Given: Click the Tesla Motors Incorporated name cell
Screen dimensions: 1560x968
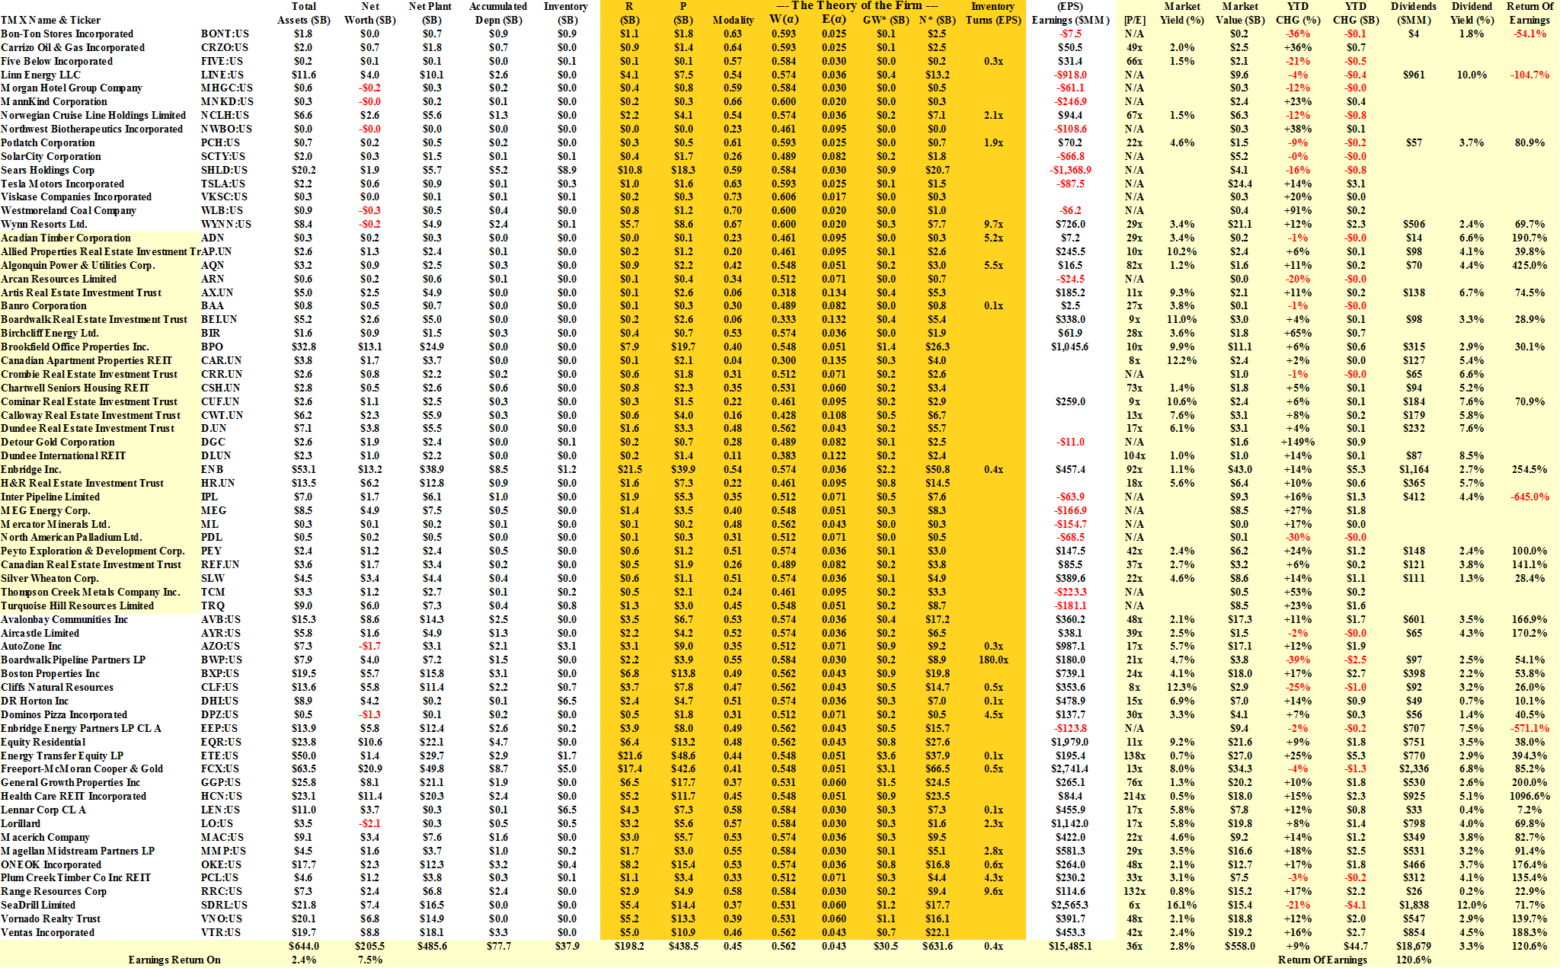Looking at the screenshot, I should pyautogui.click(x=62, y=184).
